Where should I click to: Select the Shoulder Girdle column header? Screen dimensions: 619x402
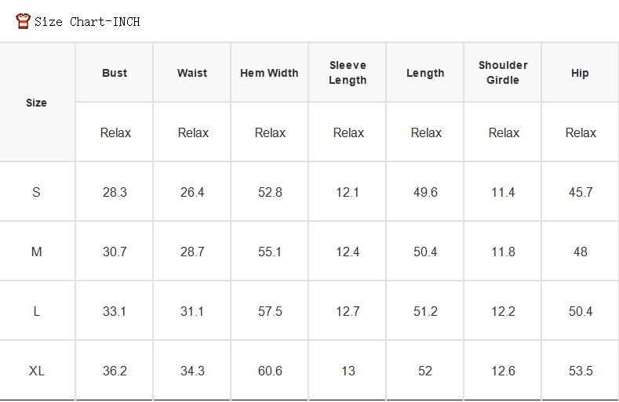click(x=503, y=73)
